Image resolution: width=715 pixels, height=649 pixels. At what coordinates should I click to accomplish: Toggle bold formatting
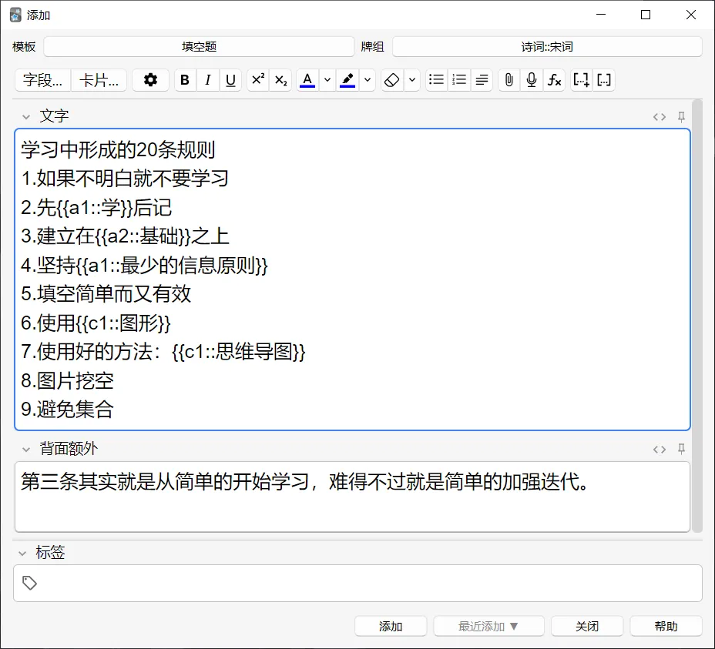tap(185, 79)
